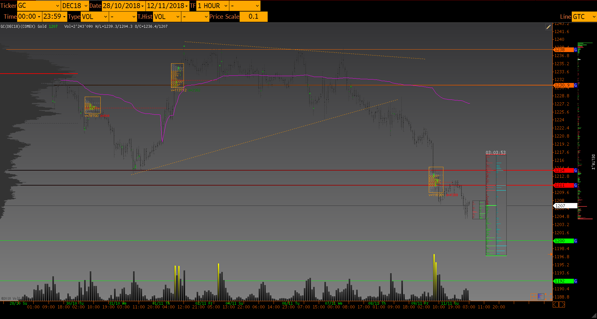Expand the TF 1 HOUR timeframe dropdown
597x319 pixels.
tap(213, 6)
